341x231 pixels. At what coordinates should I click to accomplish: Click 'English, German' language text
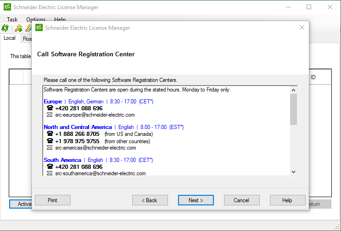click(x=86, y=102)
